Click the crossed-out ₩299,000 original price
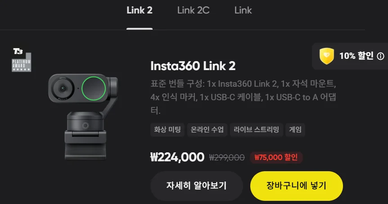388x204 pixels. (x=227, y=157)
